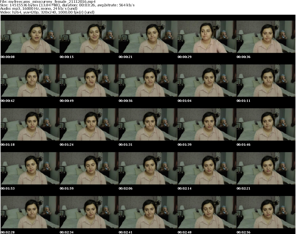Click the timestamp label 00:02:28
The image size is (296, 234).
[x=8, y=232]
